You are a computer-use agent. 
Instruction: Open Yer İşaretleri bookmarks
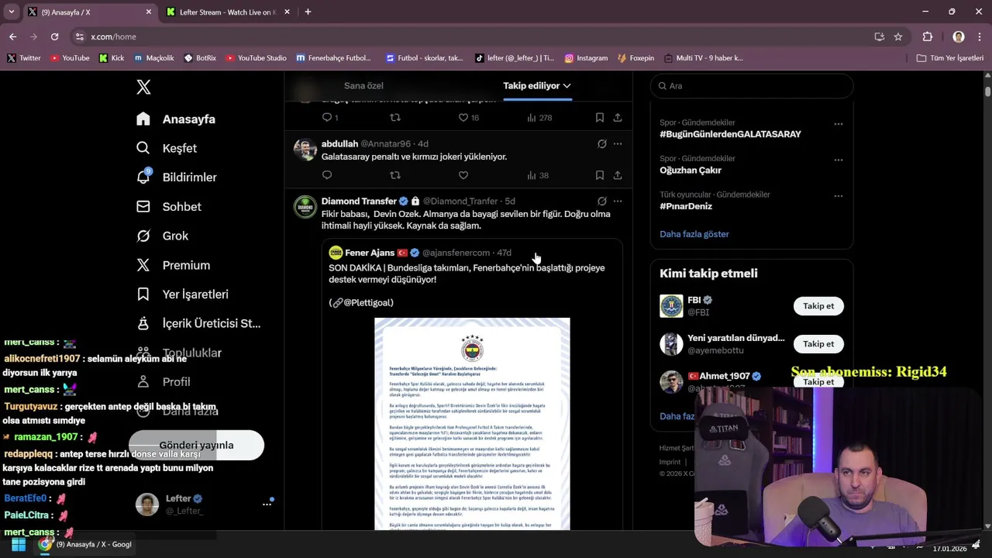[182, 294]
